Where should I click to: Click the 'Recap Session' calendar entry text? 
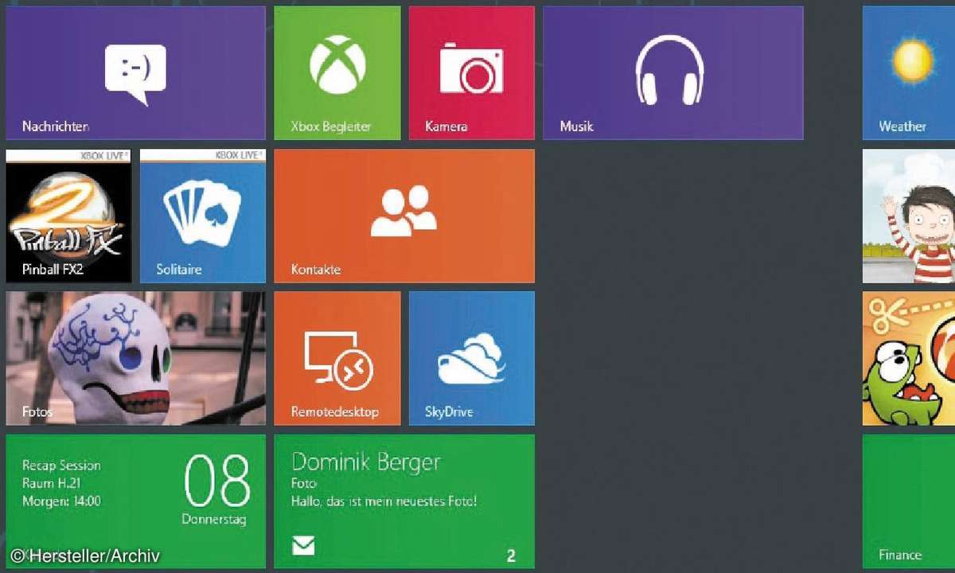coord(61,466)
